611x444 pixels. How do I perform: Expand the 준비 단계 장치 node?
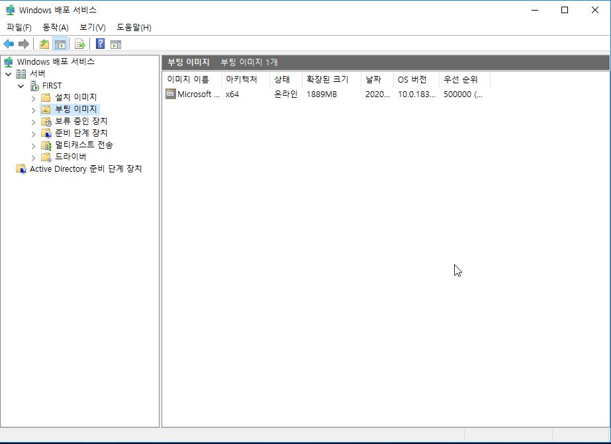pyautogui.click(x=34, y=134)
